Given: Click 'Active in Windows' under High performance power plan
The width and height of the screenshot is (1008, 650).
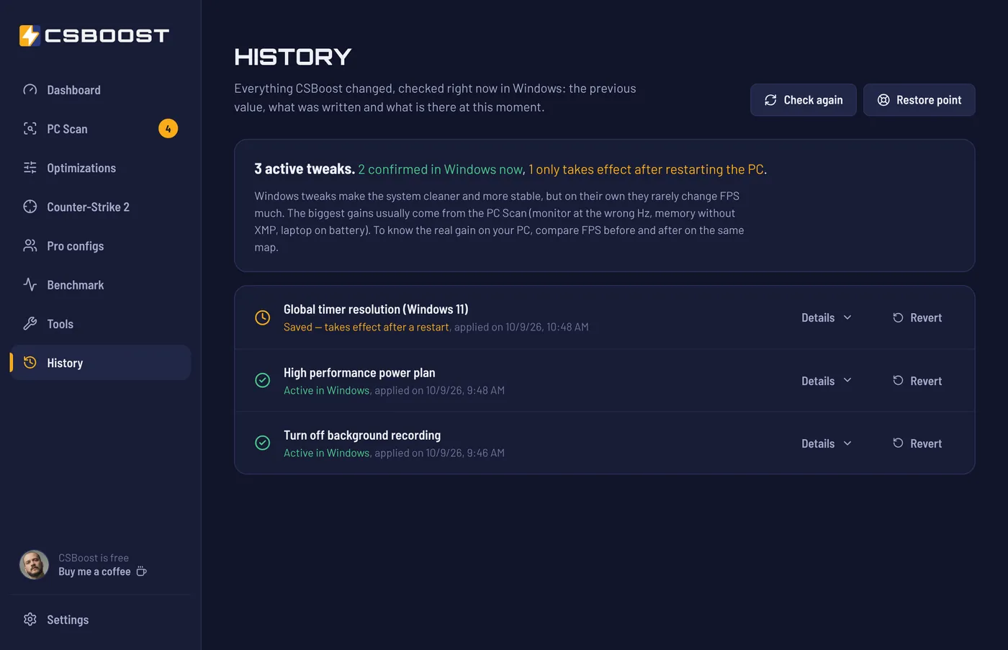Looking at the screenshot, I should coord(327,390).
